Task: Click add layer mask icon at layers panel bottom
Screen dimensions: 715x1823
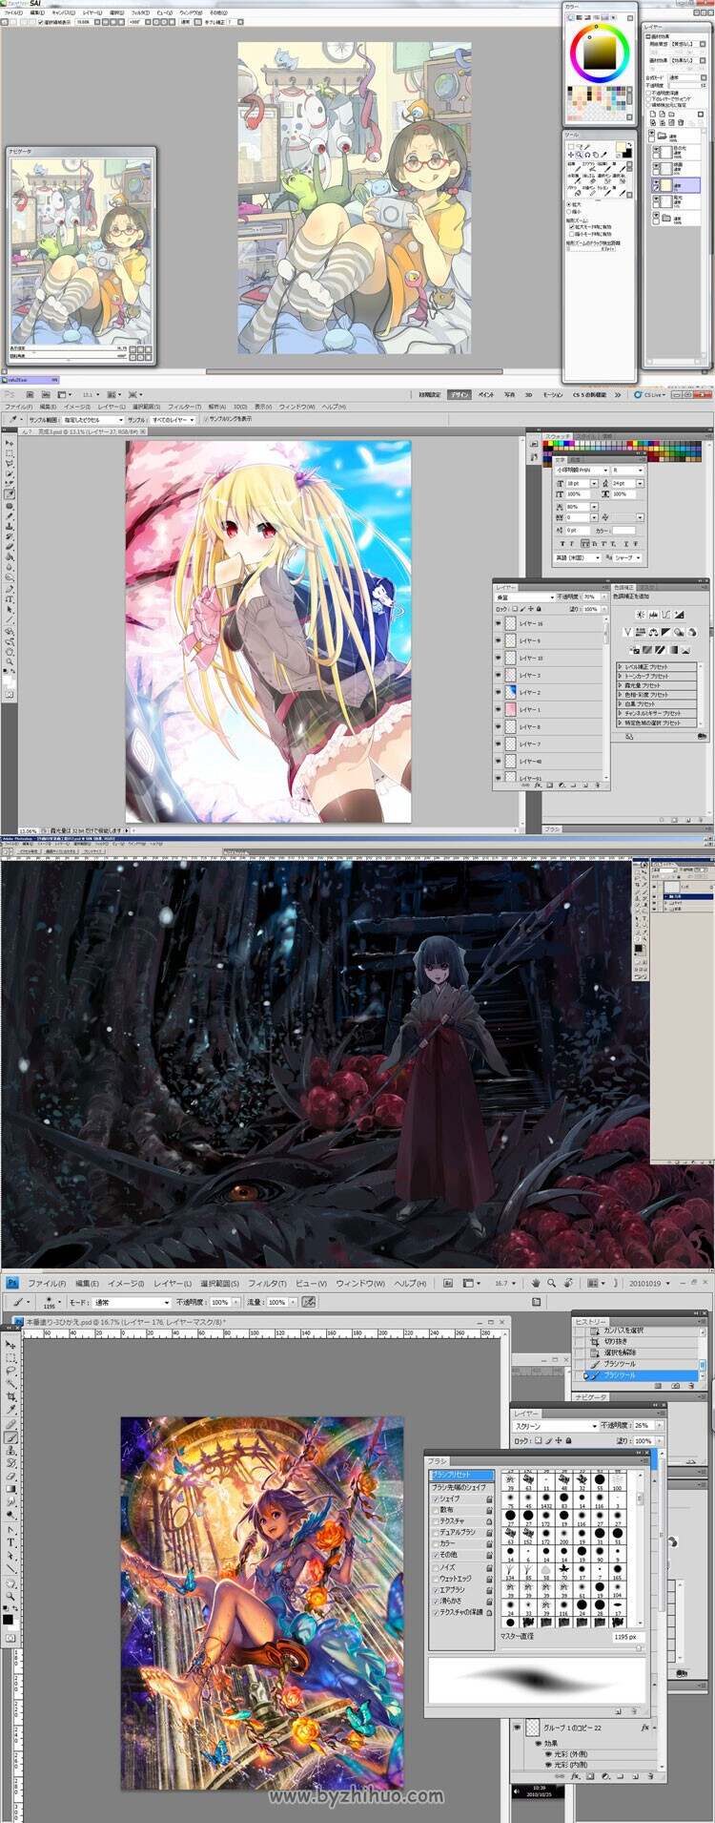Action: [590, 1776]
